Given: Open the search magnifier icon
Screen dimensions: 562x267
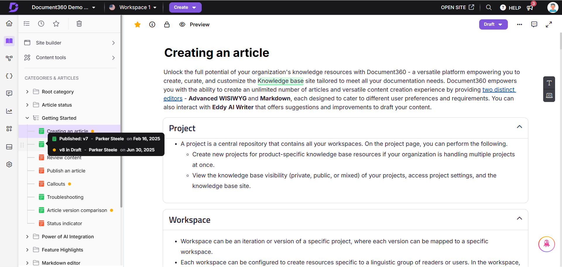Looking at the screenshot, I should pyautogui.click(x=489, y=7).
